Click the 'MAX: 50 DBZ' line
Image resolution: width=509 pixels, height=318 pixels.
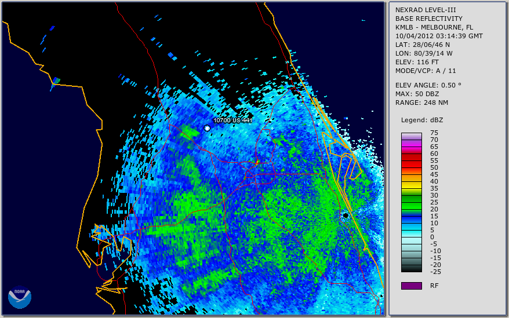[417, 94]
